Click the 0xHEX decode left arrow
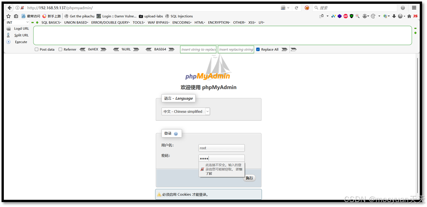Image resolution: width=427 pixels, height=207 pixels. (82, 50)
